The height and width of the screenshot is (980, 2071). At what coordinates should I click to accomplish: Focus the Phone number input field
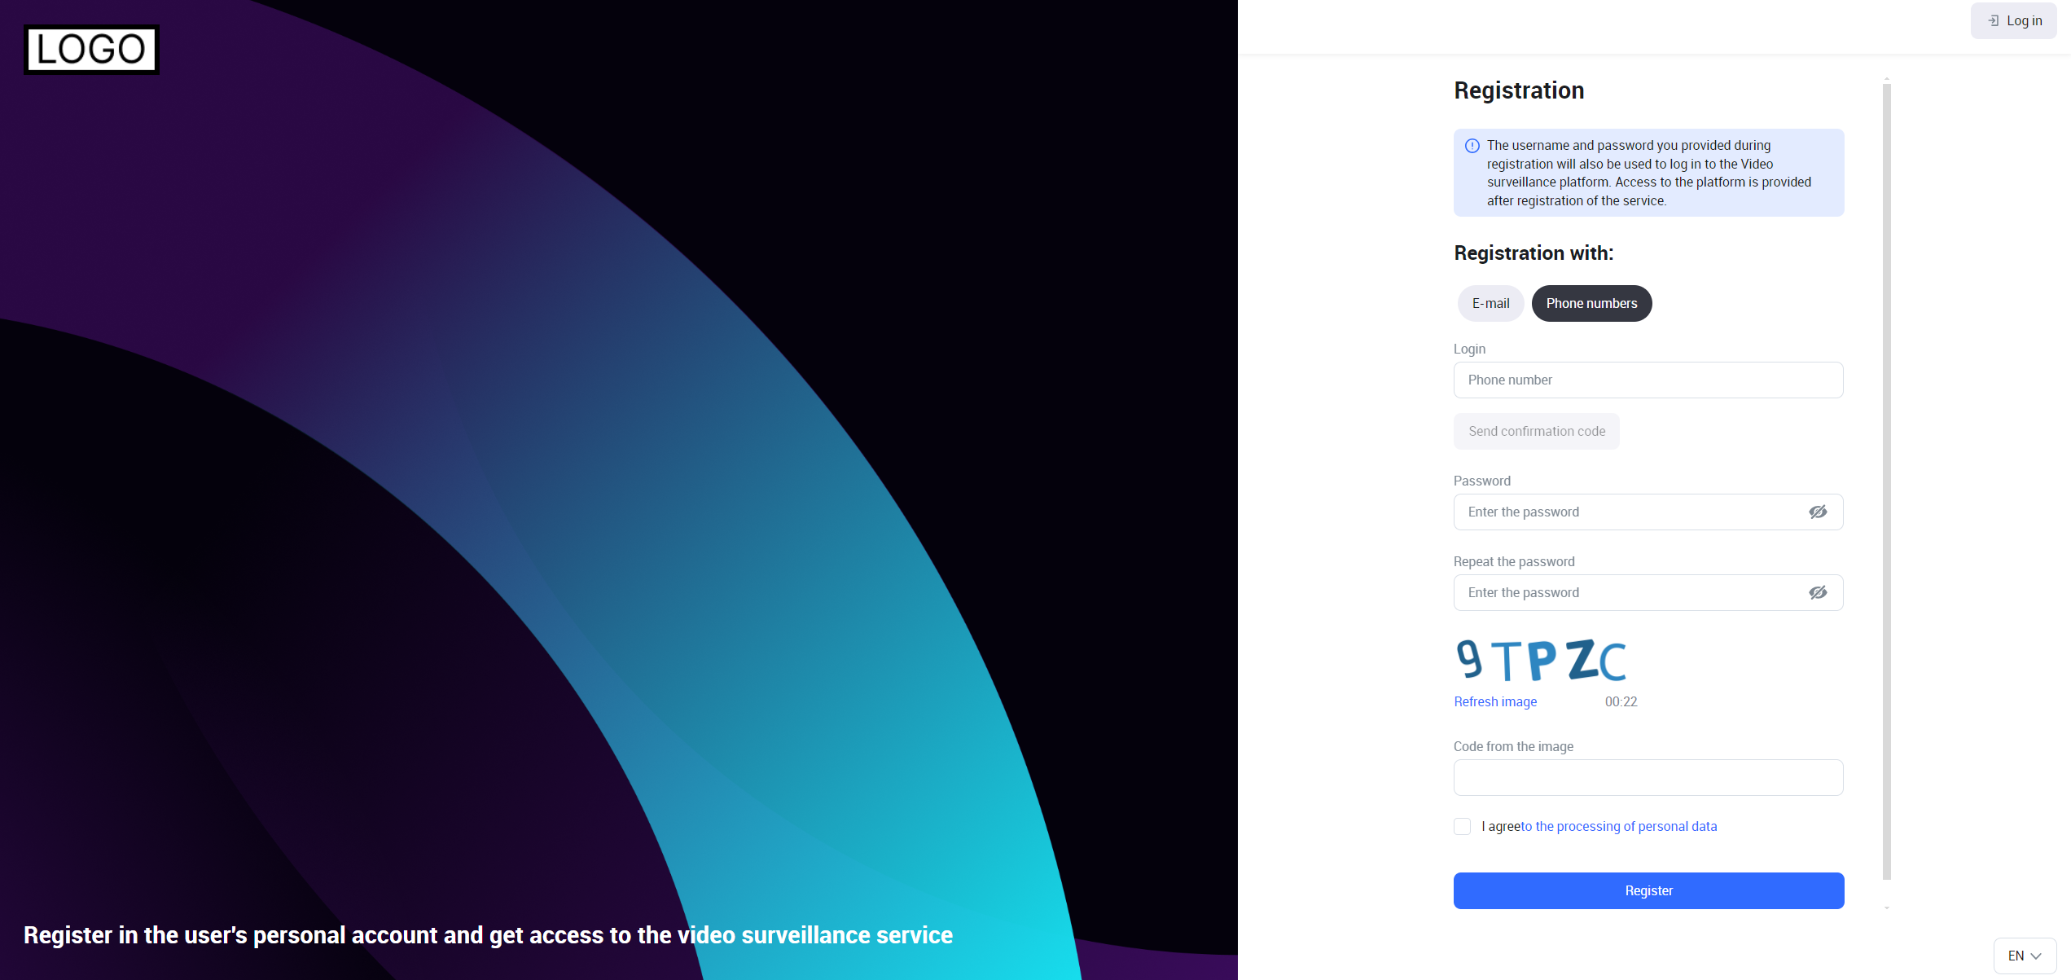coord(1648,380)
